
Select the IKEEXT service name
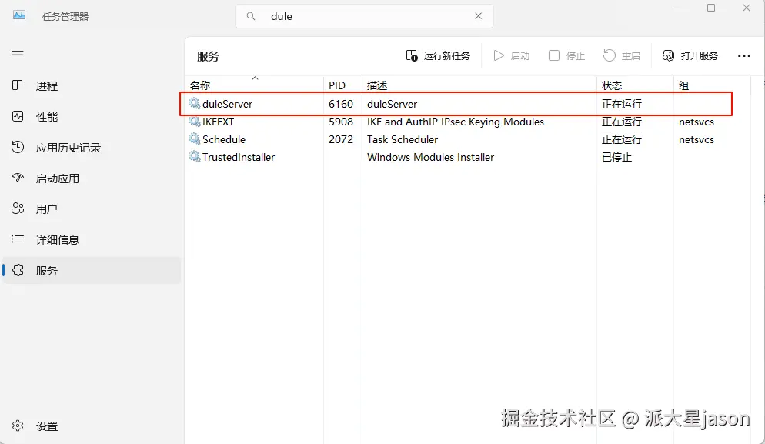[218, 122]
